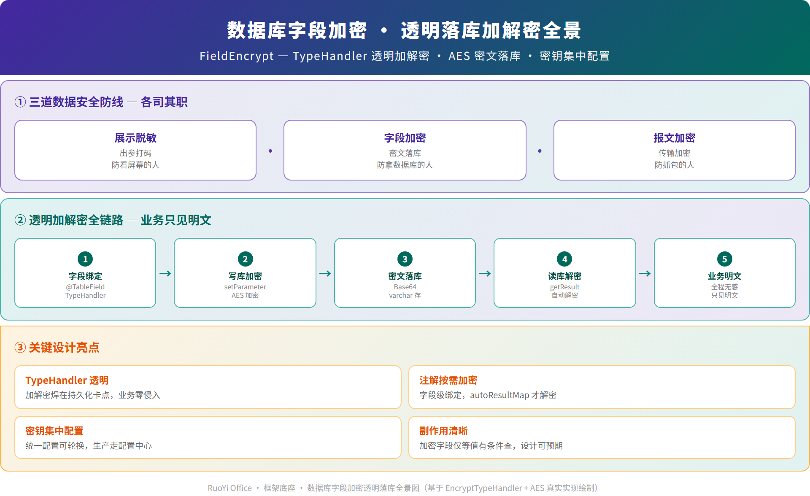
Task: Select the description 字段级绑定，autoResultMap 才解密
Action: pos(488,395)
